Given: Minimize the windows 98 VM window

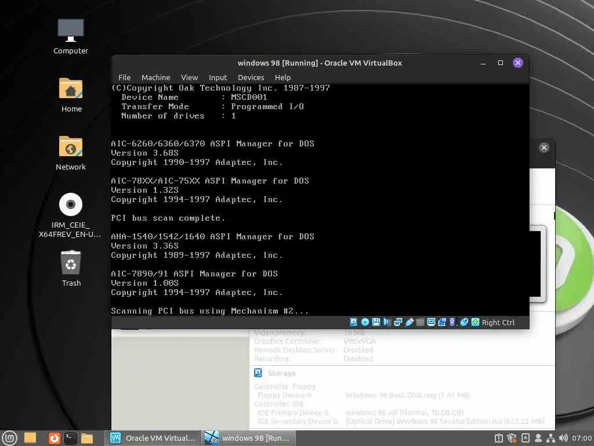Looking at the screenshot, I should tap(483, 63).
